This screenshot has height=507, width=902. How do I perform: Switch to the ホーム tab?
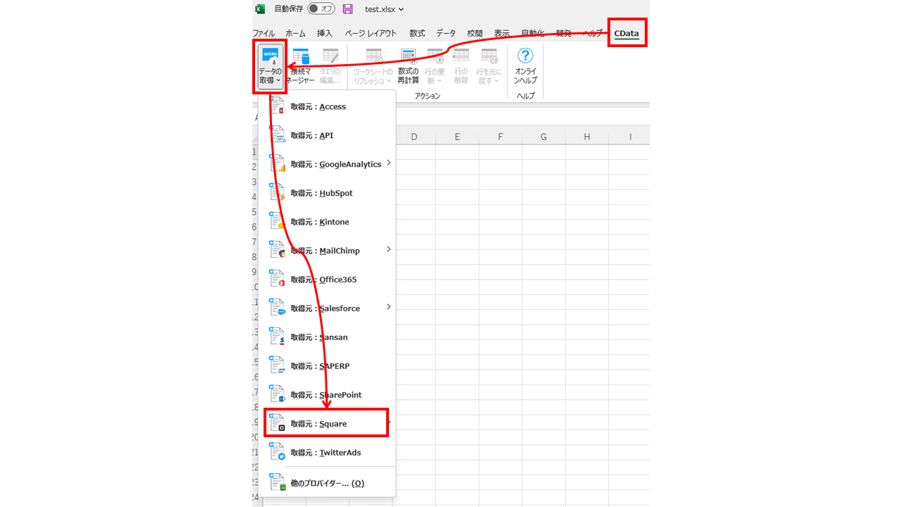coord(296,33)
